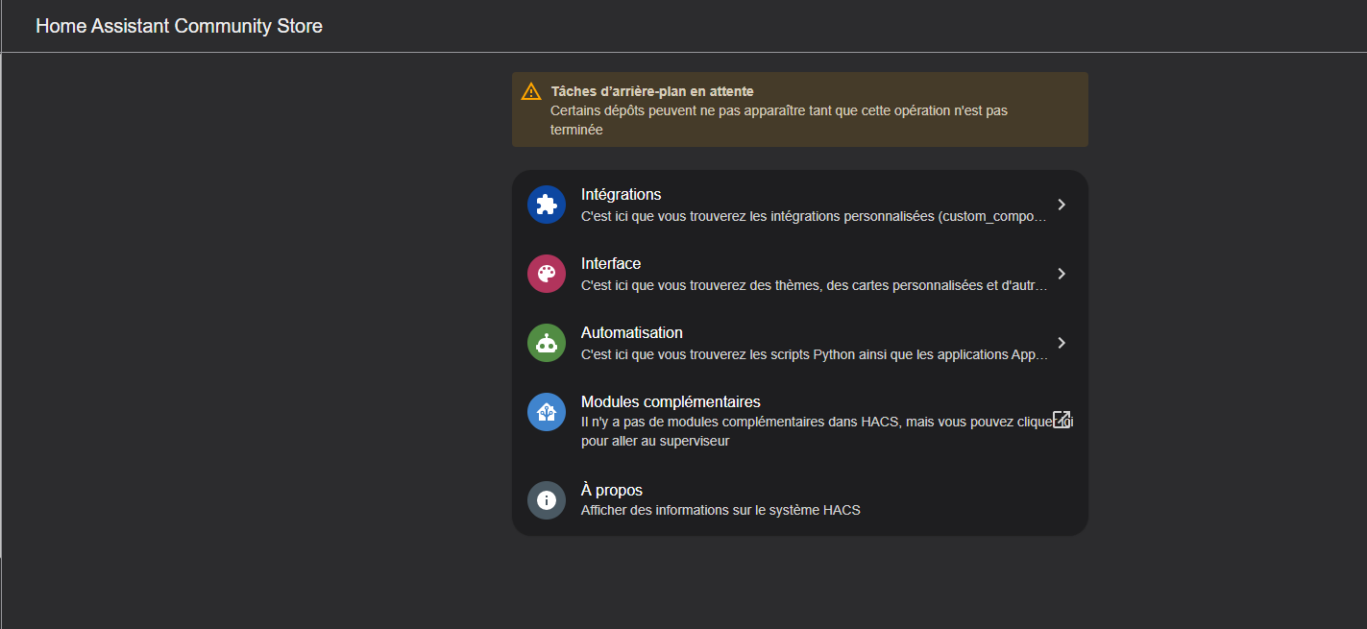1367x629 pixels.
Task: Open the Interface section title
Action: point(611,263)
